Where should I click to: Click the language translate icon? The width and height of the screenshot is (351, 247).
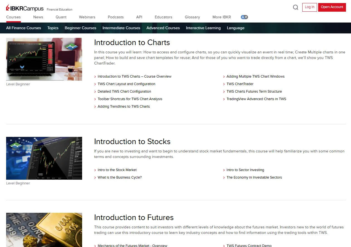pos(244,17)
